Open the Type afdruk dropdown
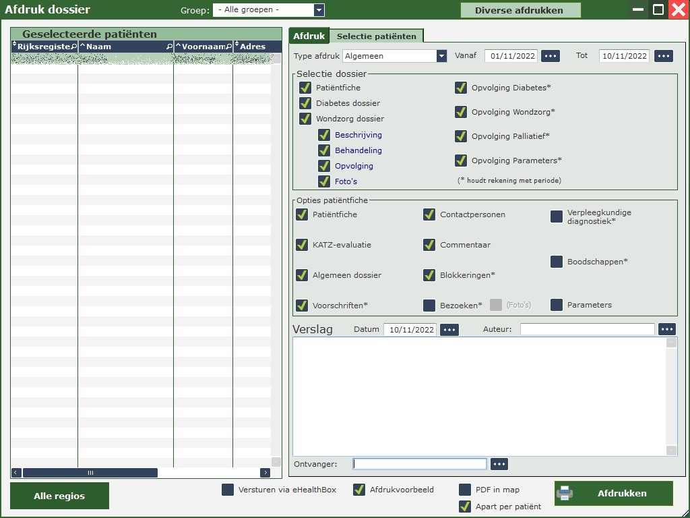Image resolution: width=690 pixels, height=518 pixels. (441, 56)
